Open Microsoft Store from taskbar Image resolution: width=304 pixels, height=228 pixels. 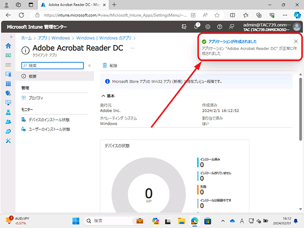click(x=208, y=221)
